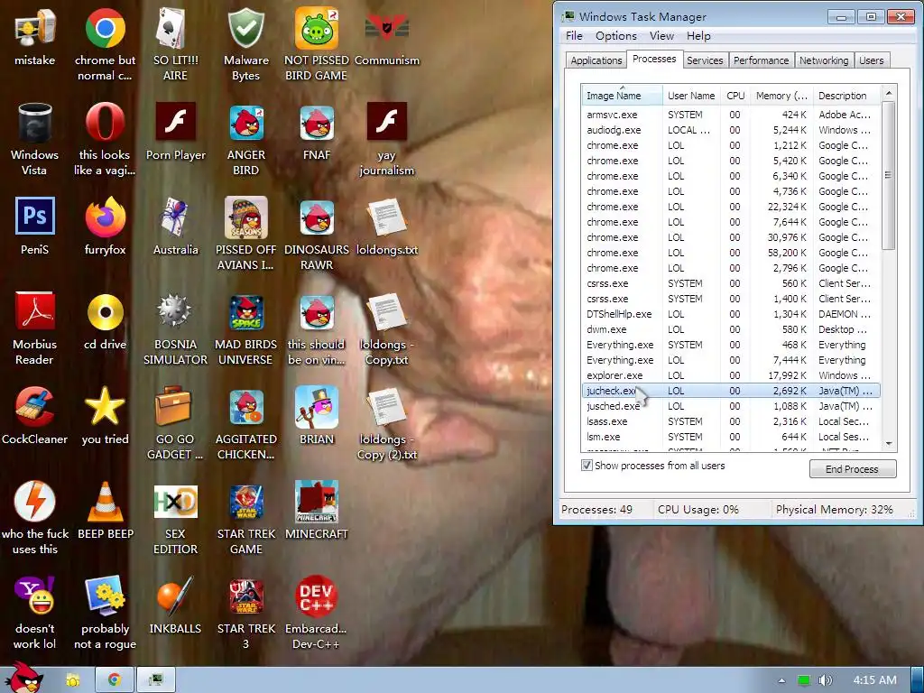Switch to the Applications tab

point(596,60)
